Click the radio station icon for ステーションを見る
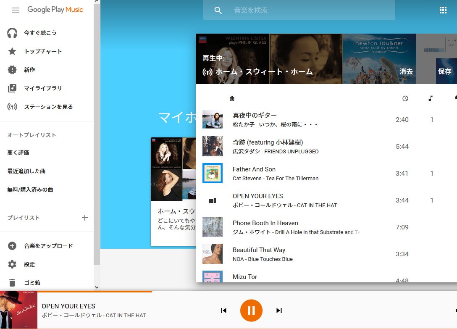The image size is (457, 329). click(12, 107)
